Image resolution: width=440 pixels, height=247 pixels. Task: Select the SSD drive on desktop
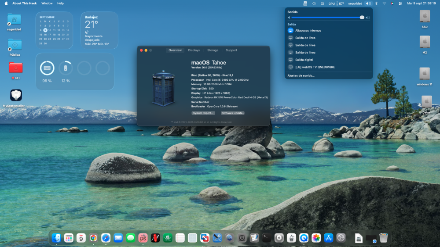click(x=425, y=16)
